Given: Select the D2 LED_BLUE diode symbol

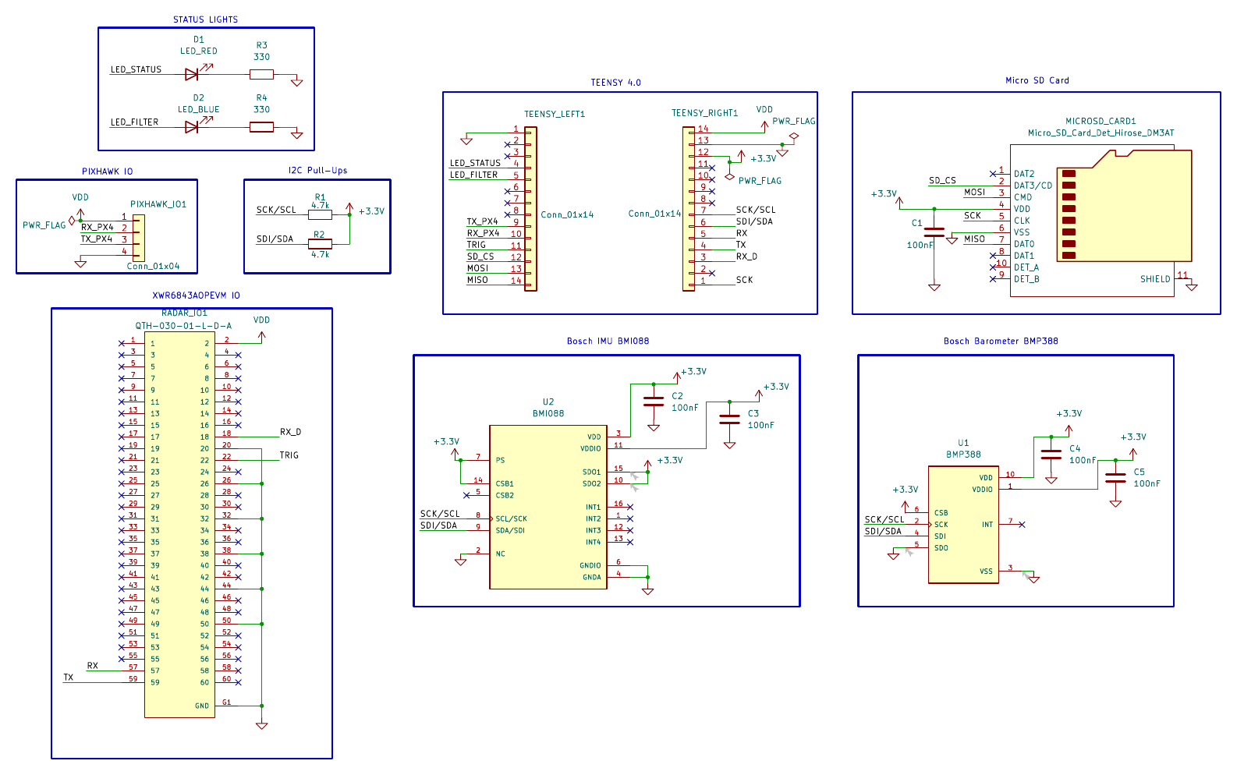Looking at the screenshot, I should [x=192, y=126].
